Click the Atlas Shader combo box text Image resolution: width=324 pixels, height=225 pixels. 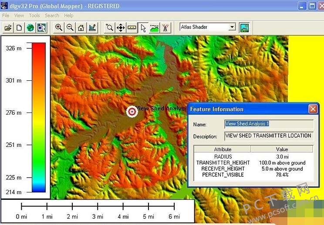(x=194, y=27)
